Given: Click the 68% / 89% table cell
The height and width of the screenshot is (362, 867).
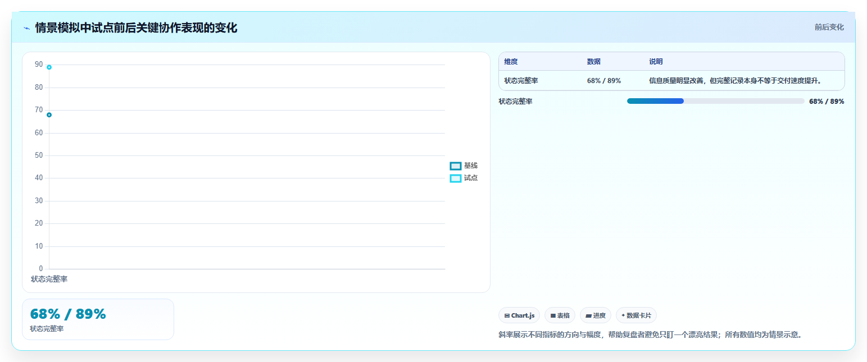Looking at the screenshot, I should pyautogui.click(x=604, y=81).
